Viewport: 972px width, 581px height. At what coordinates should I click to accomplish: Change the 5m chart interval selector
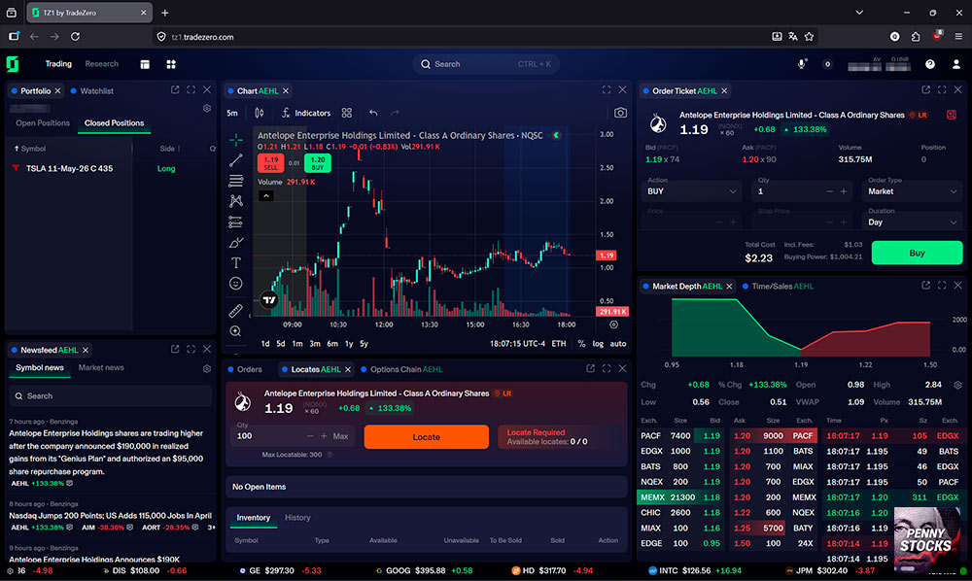tap(232, 113)
